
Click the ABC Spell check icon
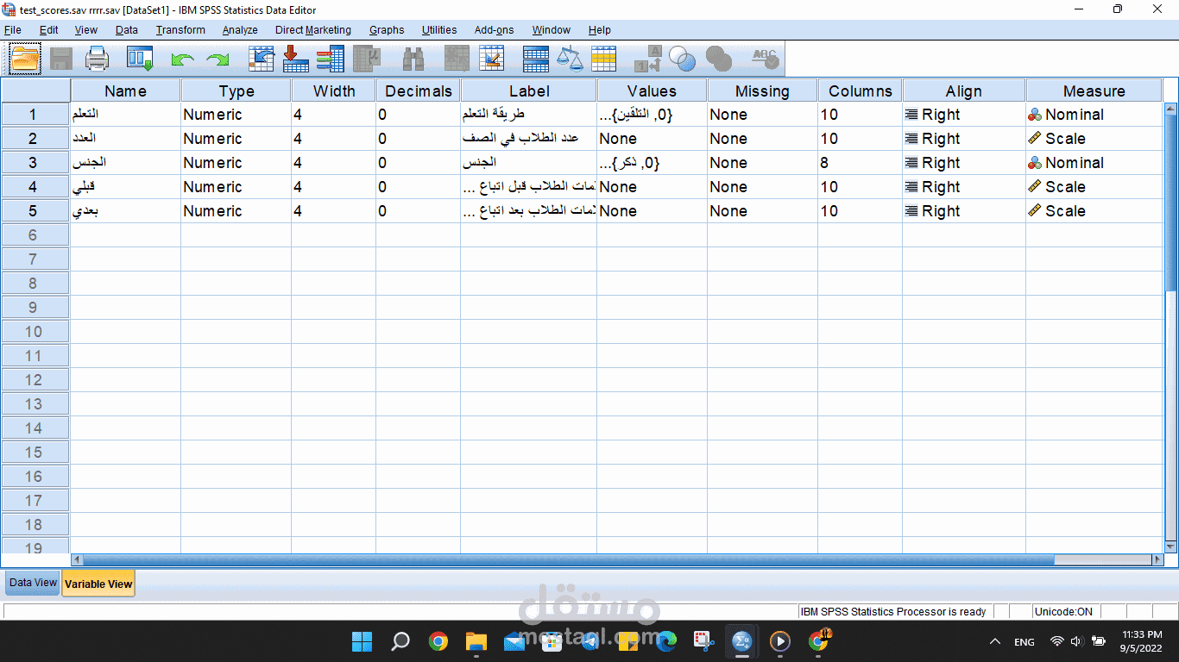click(766, 59)
